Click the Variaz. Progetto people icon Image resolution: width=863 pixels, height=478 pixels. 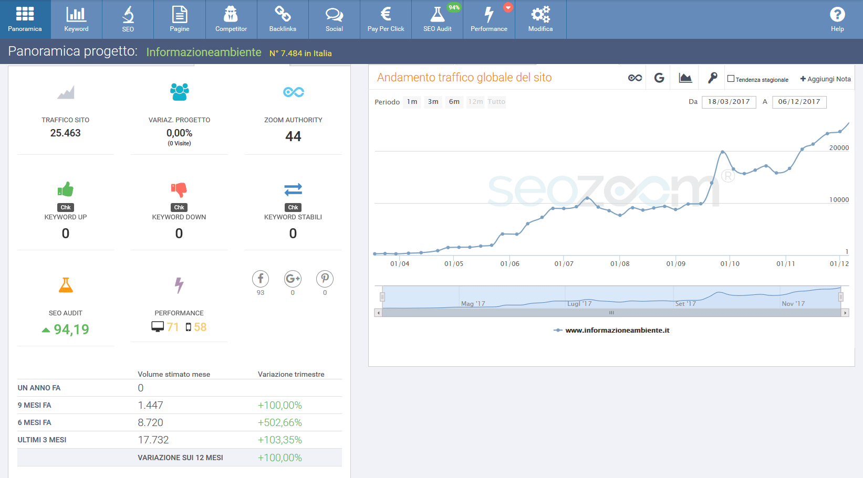179,92
